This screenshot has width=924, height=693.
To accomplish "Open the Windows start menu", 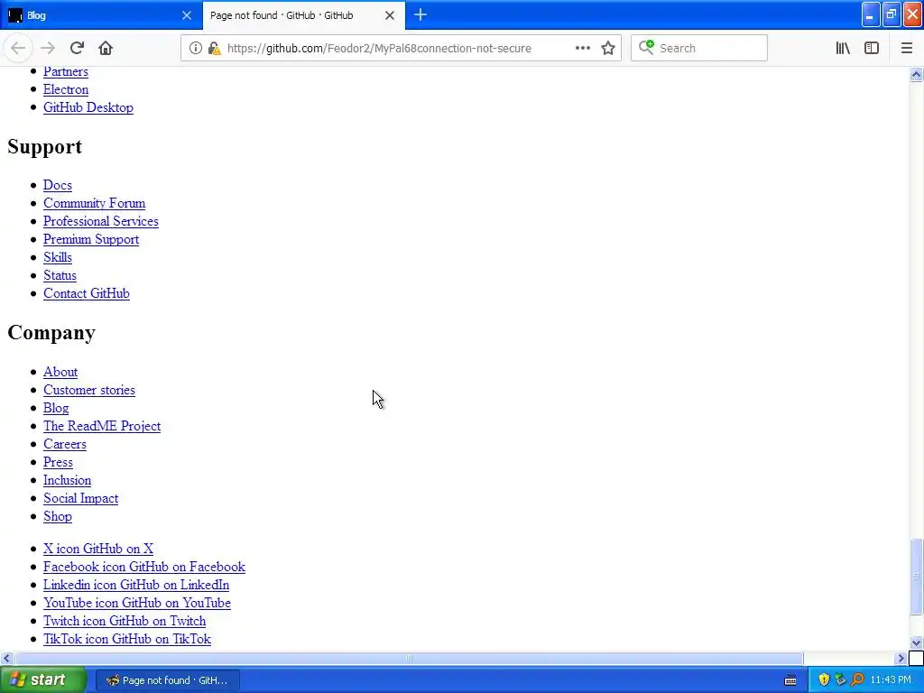I will [42, 679].
